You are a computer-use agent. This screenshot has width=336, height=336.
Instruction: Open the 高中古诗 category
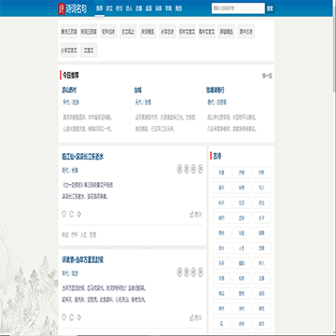(x=246, y=32)
